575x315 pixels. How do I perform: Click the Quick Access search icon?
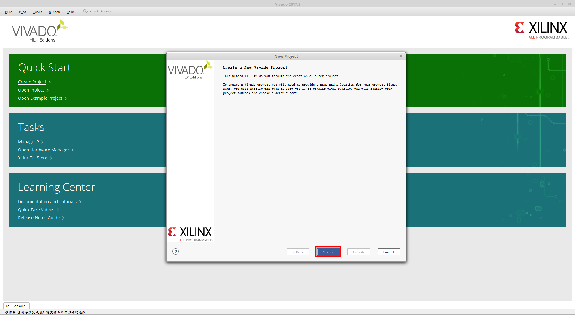click(85, 11)
